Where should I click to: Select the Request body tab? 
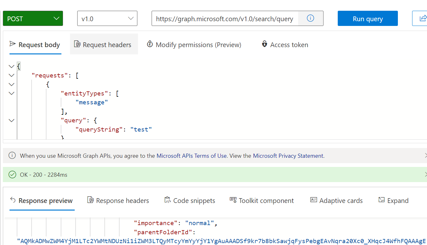click(x=35, y=45)
